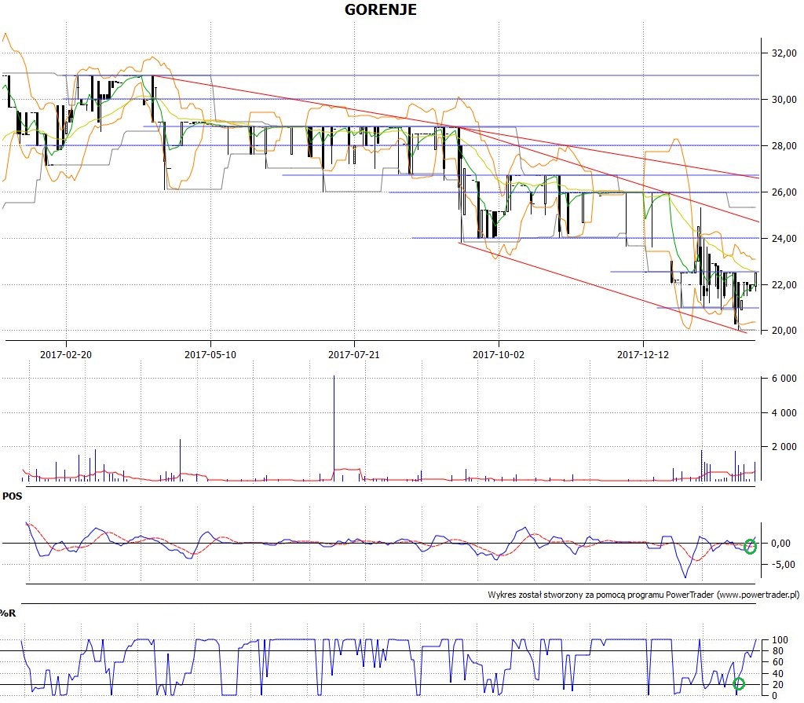Click the 22,00 price axis label
The image size is (804, 703).
[x=784, y=285]
